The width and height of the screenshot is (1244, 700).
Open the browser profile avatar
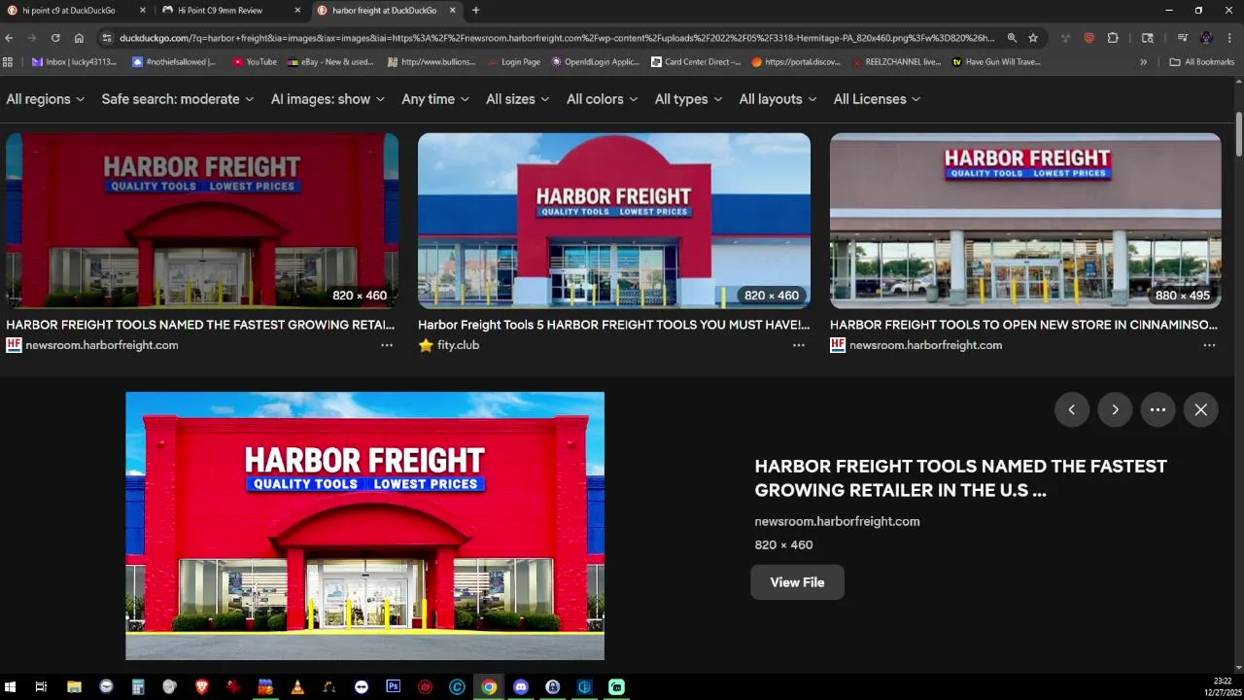(x=1206, y=38)
